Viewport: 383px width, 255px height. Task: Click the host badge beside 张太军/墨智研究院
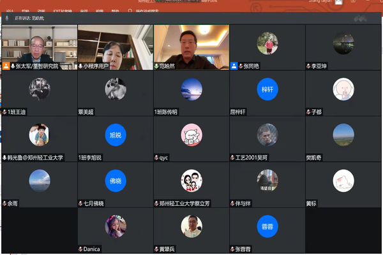tap(6, 66)
